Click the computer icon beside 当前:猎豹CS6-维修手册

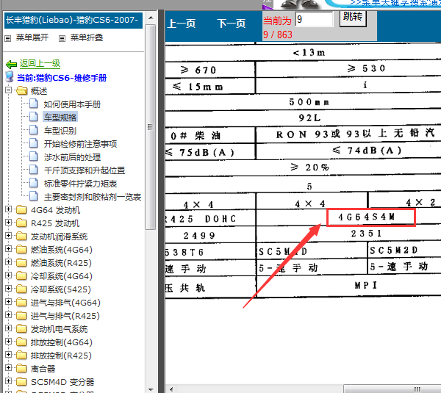[10, 77]
